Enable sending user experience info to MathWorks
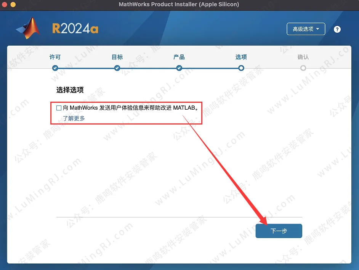Screen dimensions: 359x270 click(59, 107)
